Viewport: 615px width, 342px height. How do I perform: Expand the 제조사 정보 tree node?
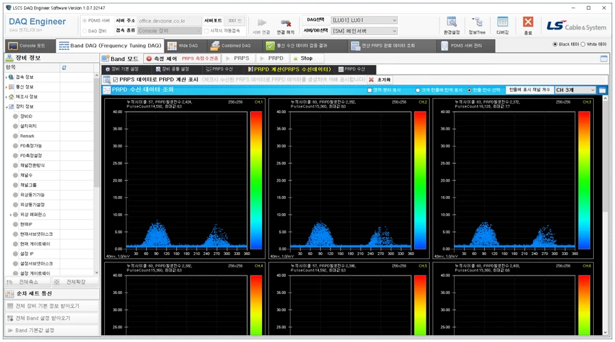pos(6,97)
